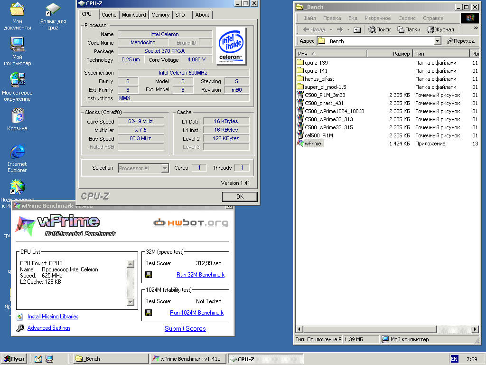
Task: Click the EN language indicator in tray
Action: point(454,359)
